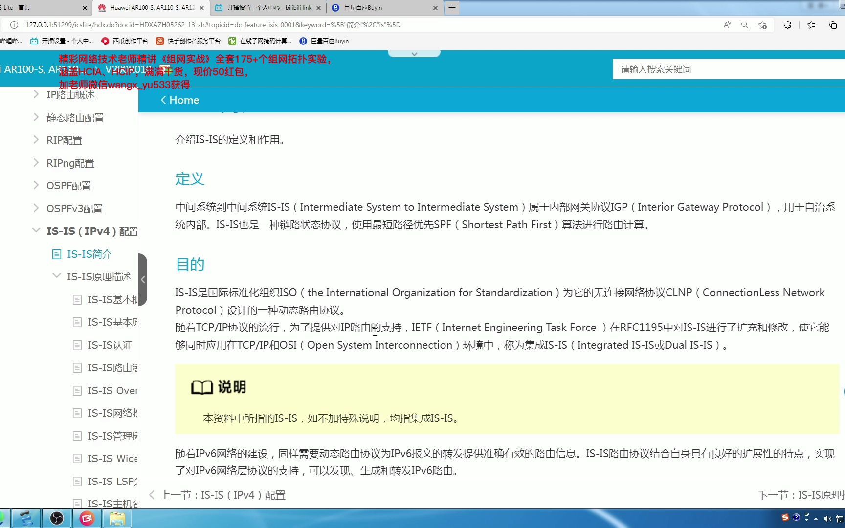This screenshot has height=528, width=845.
Task: View site information icon
Action: [14, 25]
